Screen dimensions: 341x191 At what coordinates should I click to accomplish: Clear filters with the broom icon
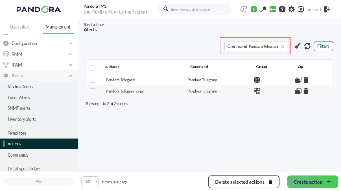tap(297, 46)
